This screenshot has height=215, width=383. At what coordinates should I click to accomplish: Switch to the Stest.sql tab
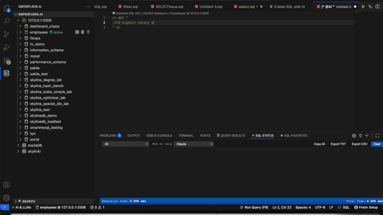tap(128, 7)
